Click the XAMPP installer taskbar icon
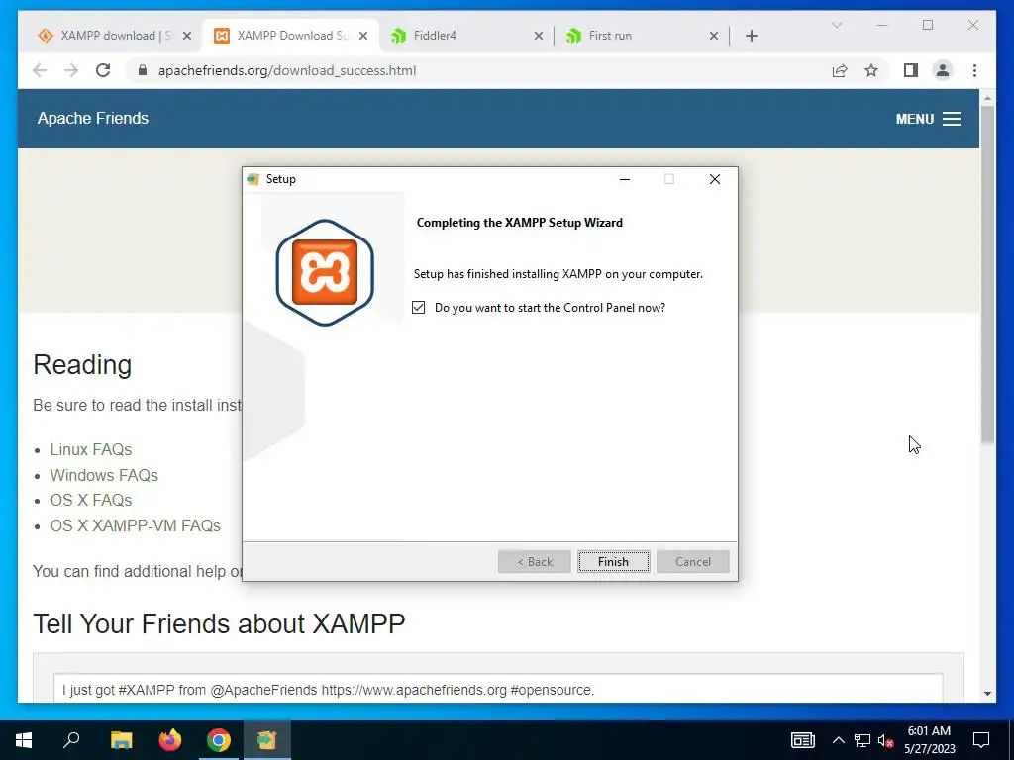This screenshot has height=760, width=1014. pyautogui.click(x=267, y=740)
